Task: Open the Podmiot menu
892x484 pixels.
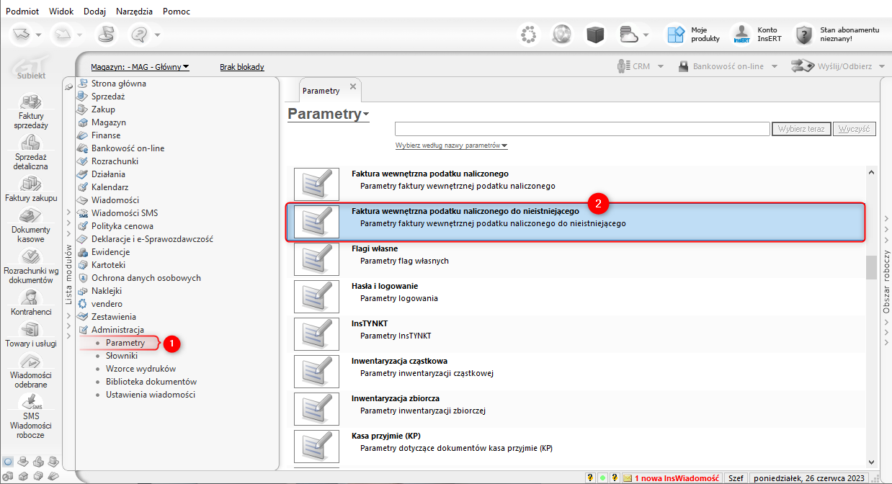Action: (x=22, y=11)
